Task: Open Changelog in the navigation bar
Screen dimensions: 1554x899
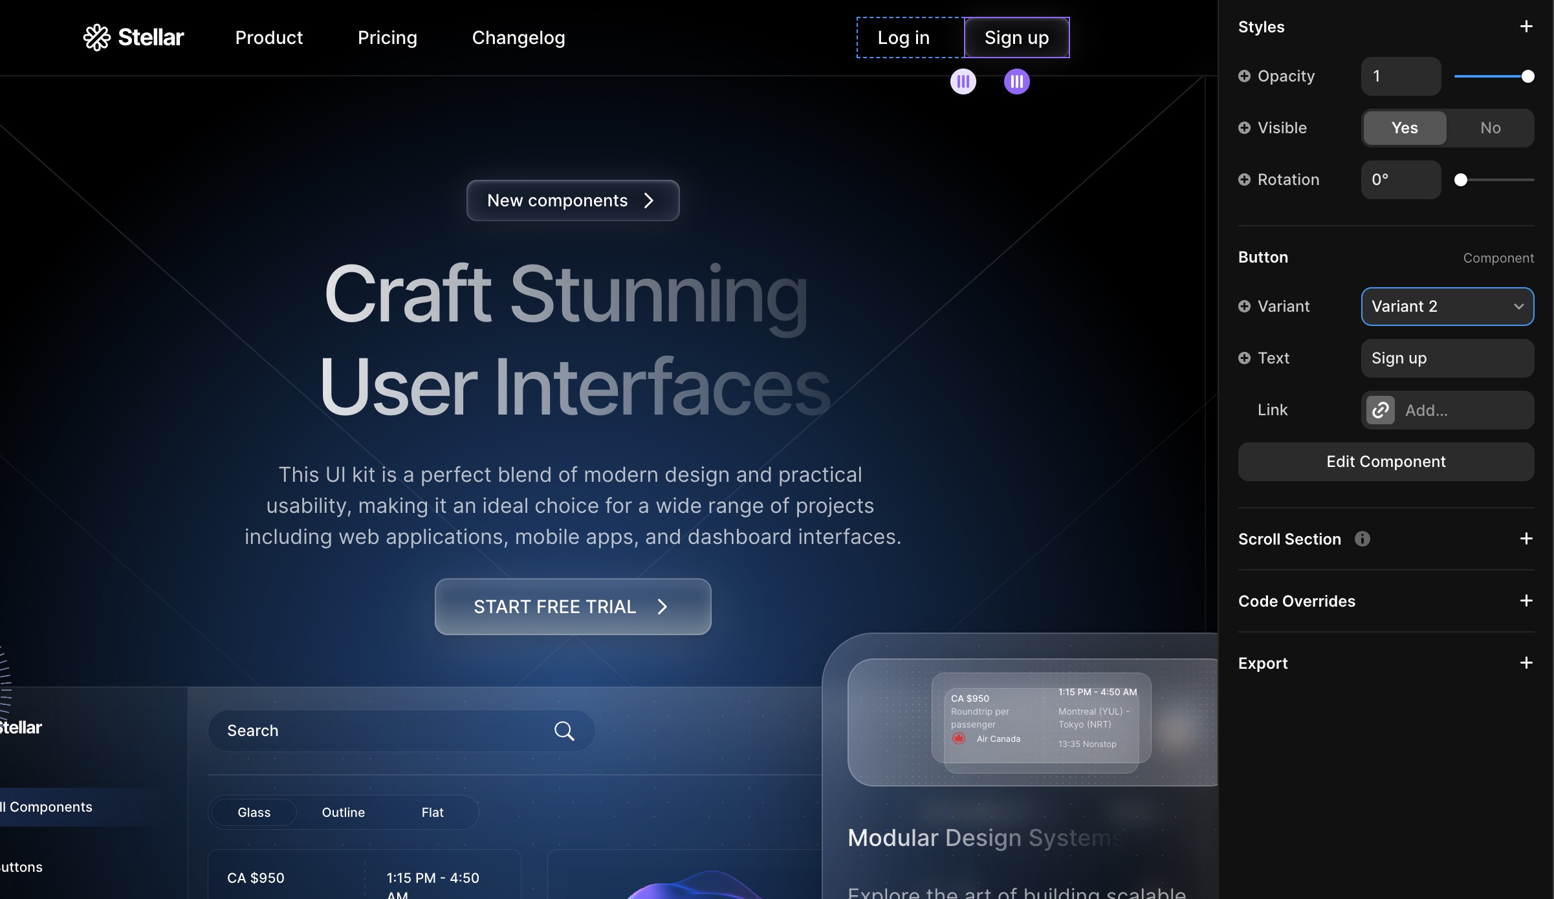Action: click(518, 38)
